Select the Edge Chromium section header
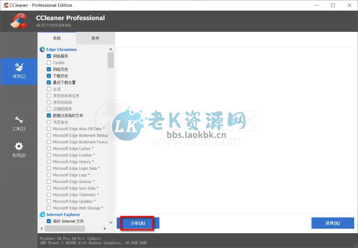358x248 pixels. 62,49
